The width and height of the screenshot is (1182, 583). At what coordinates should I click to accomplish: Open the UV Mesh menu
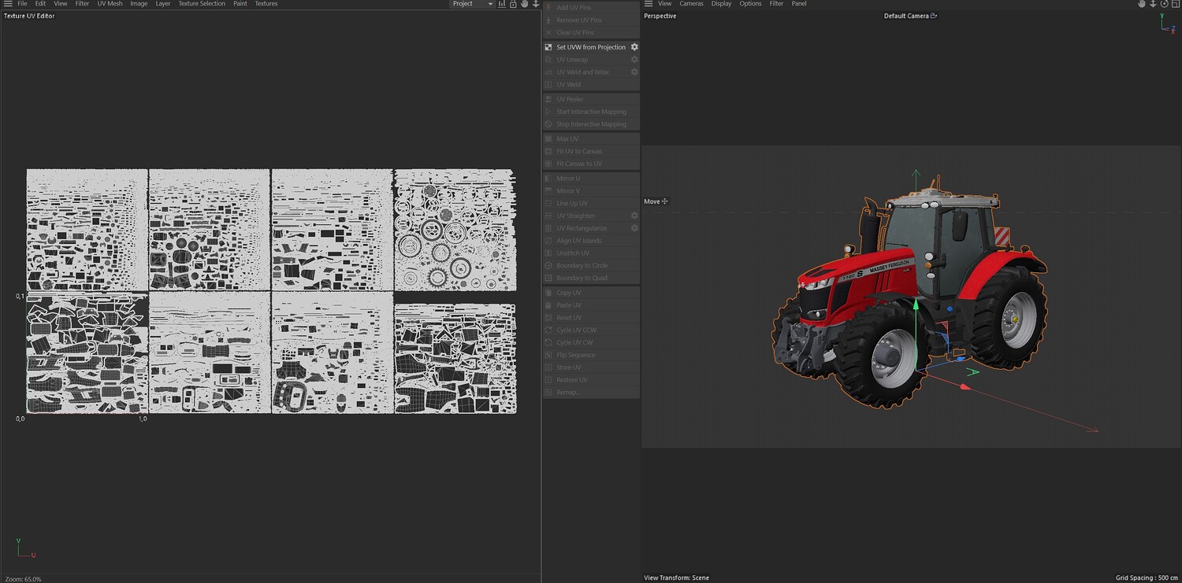pos(110,4)
